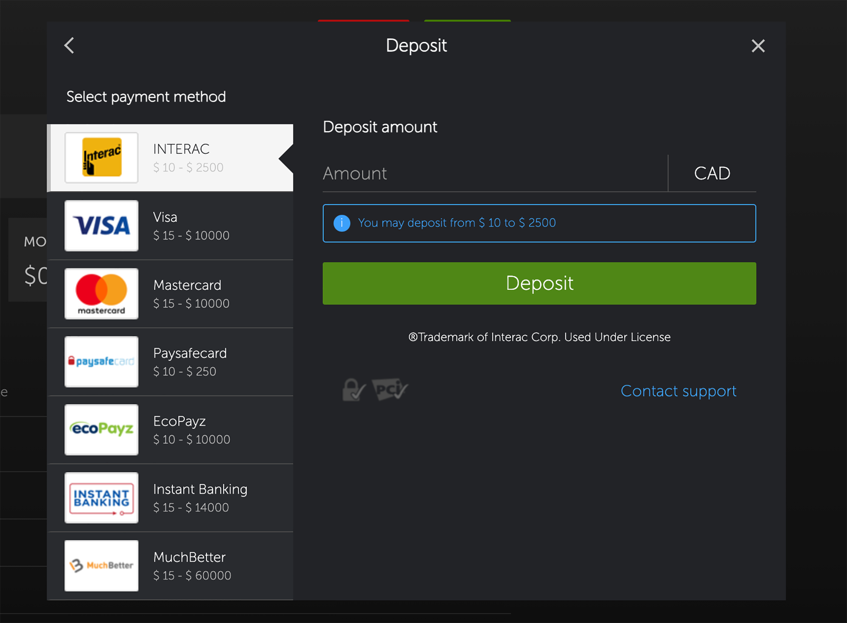Click the 'Deposit amount' heading
Viewport: 847px width, 623px height.
pos(380,127)
